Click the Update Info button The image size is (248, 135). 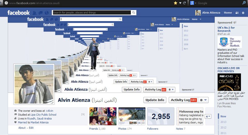point(155,100)
